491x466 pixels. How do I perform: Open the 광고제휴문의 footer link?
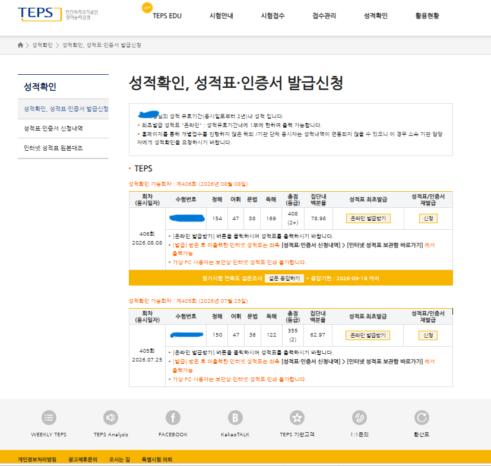tap(83, 459)
